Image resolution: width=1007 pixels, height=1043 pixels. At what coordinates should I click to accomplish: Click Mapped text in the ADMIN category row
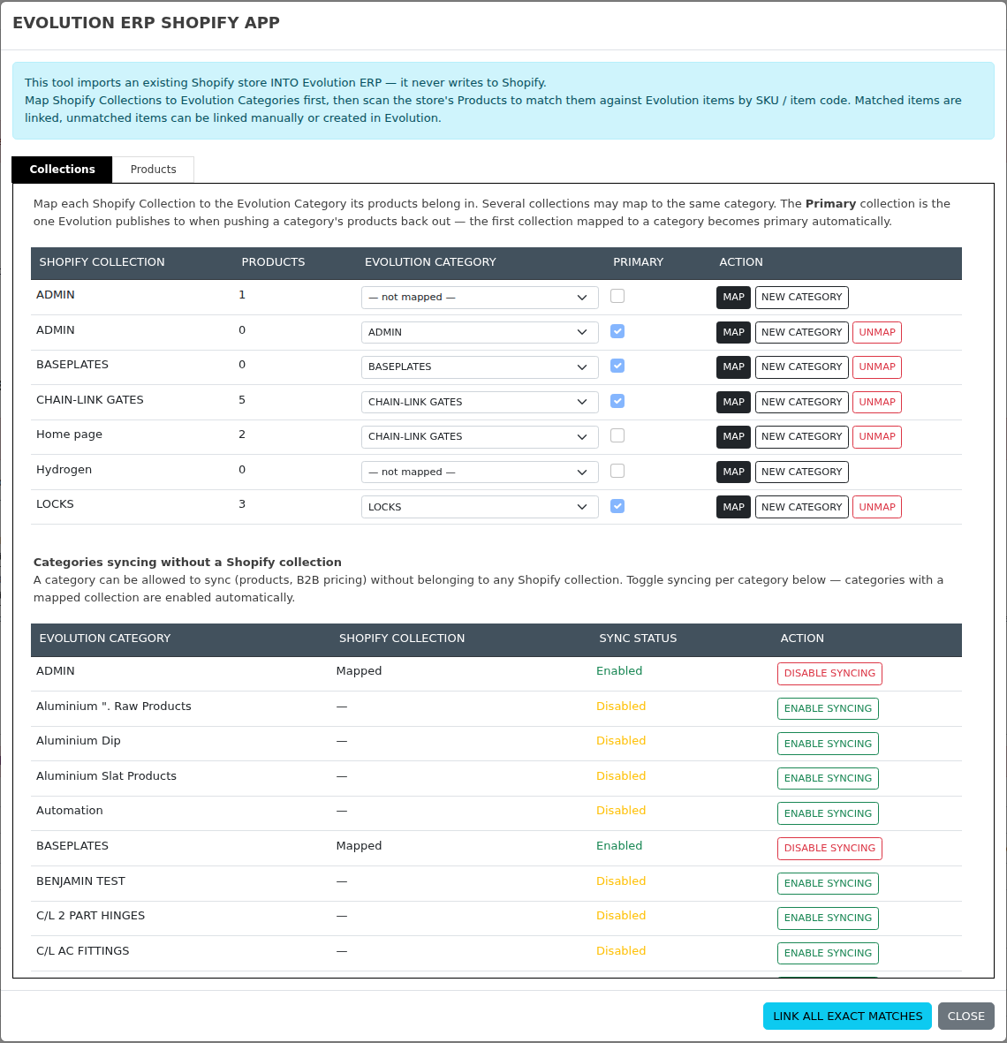[359, 671]
